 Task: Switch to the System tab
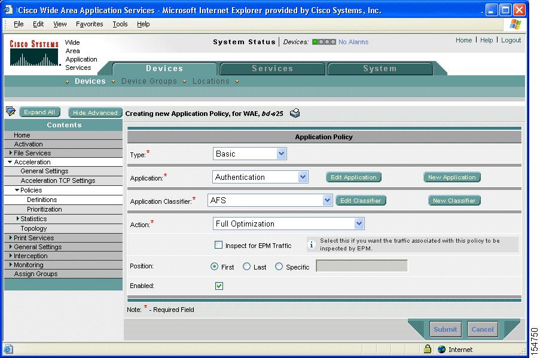(x=380, y=69)
